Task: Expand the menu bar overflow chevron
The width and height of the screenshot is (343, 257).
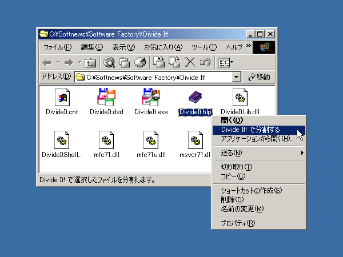Action: coord(248,46)
